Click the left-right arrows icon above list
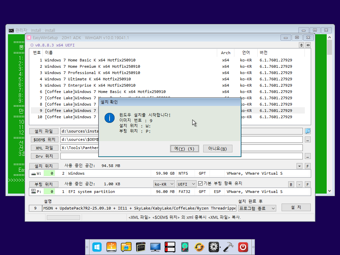 pos(308,45)
